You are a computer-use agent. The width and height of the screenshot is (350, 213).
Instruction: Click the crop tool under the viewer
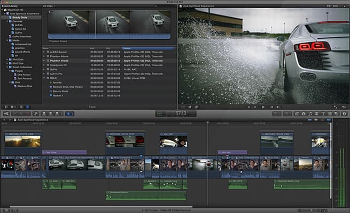coord(190,107)
